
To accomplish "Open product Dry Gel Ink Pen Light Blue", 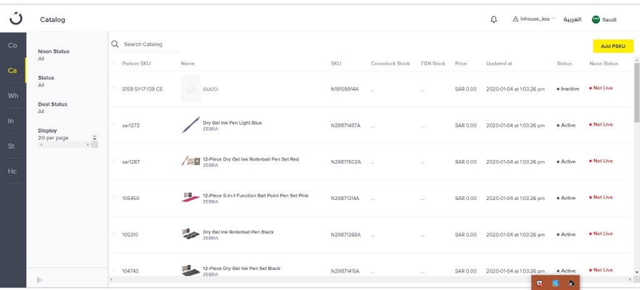I will (232, 122).
